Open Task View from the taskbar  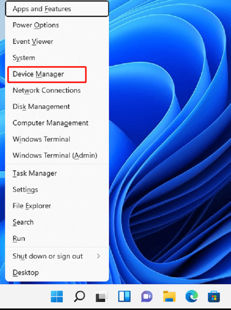[102, 297]
